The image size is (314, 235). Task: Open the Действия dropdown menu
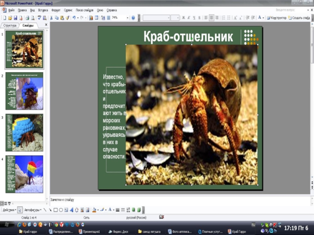[x=9, y=210]
